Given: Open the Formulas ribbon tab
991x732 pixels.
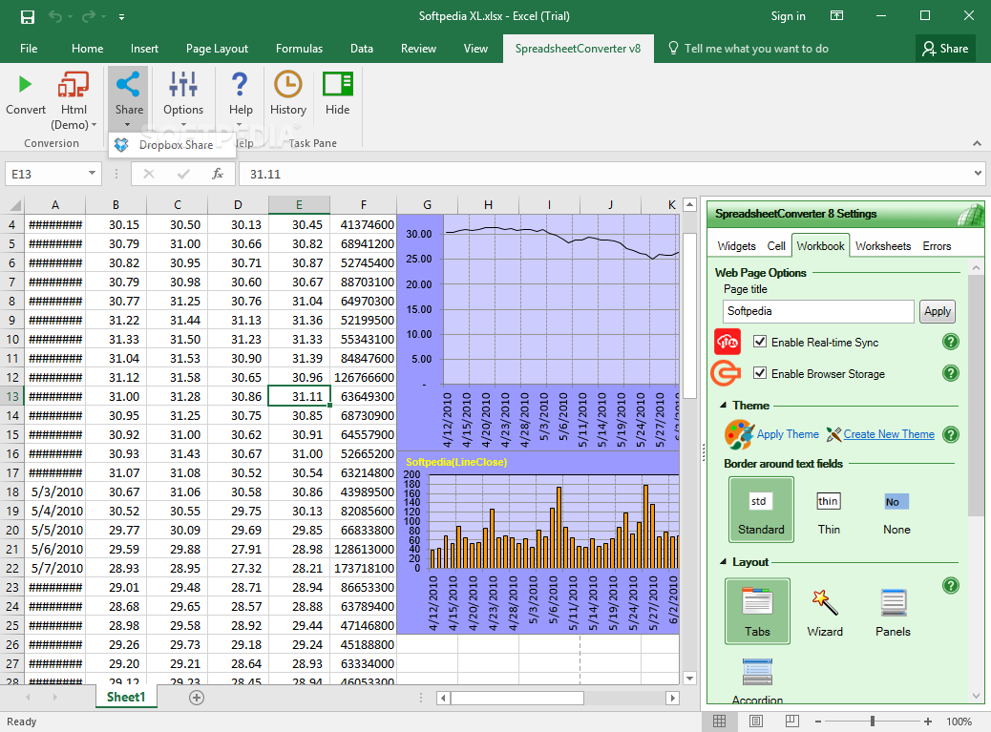Looking at the screenshot, I should coord(299,49).
